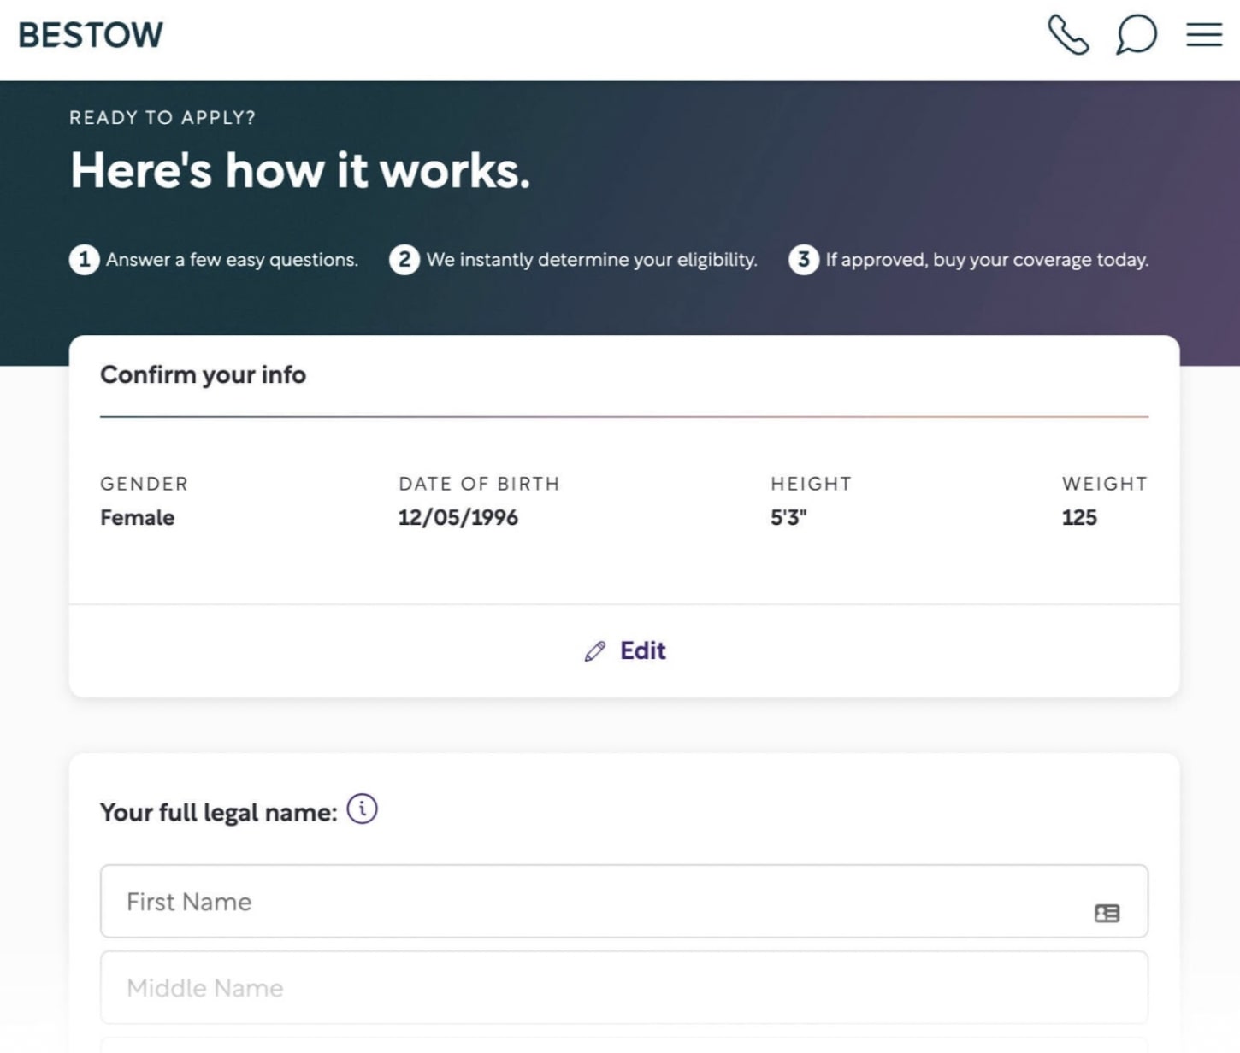Click the step 1 number circle
1240x1053 pixels.
click(84, 260)
